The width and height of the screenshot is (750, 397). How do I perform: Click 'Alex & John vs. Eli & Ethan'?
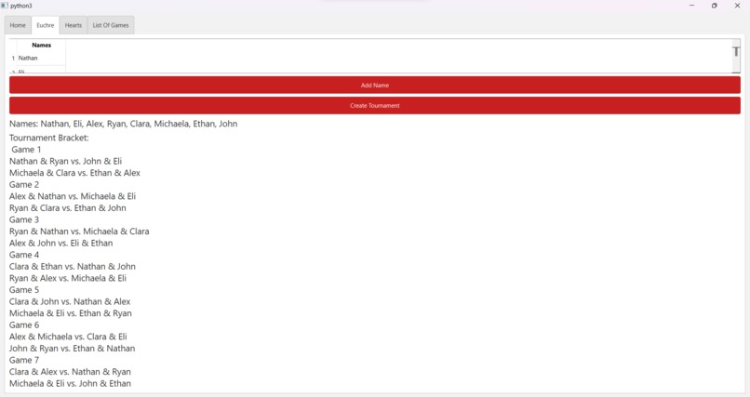click(60, 244)
